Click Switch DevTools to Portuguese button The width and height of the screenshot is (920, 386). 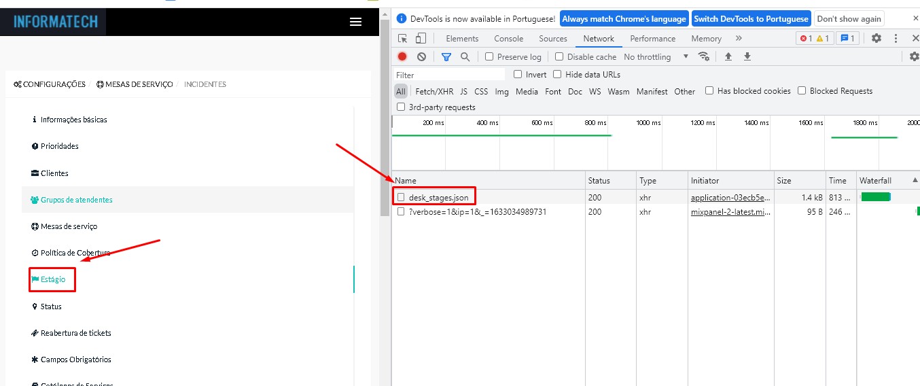751,19
